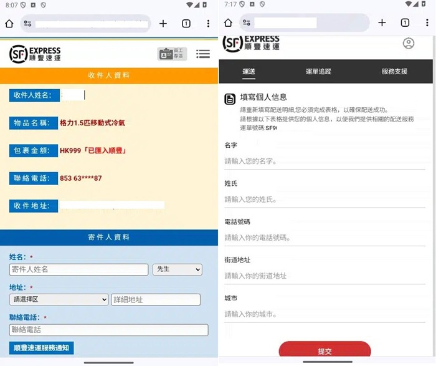Focus the 聯絡電話 input field
Screen dimensions: 436x366
[x=109, y=330]
